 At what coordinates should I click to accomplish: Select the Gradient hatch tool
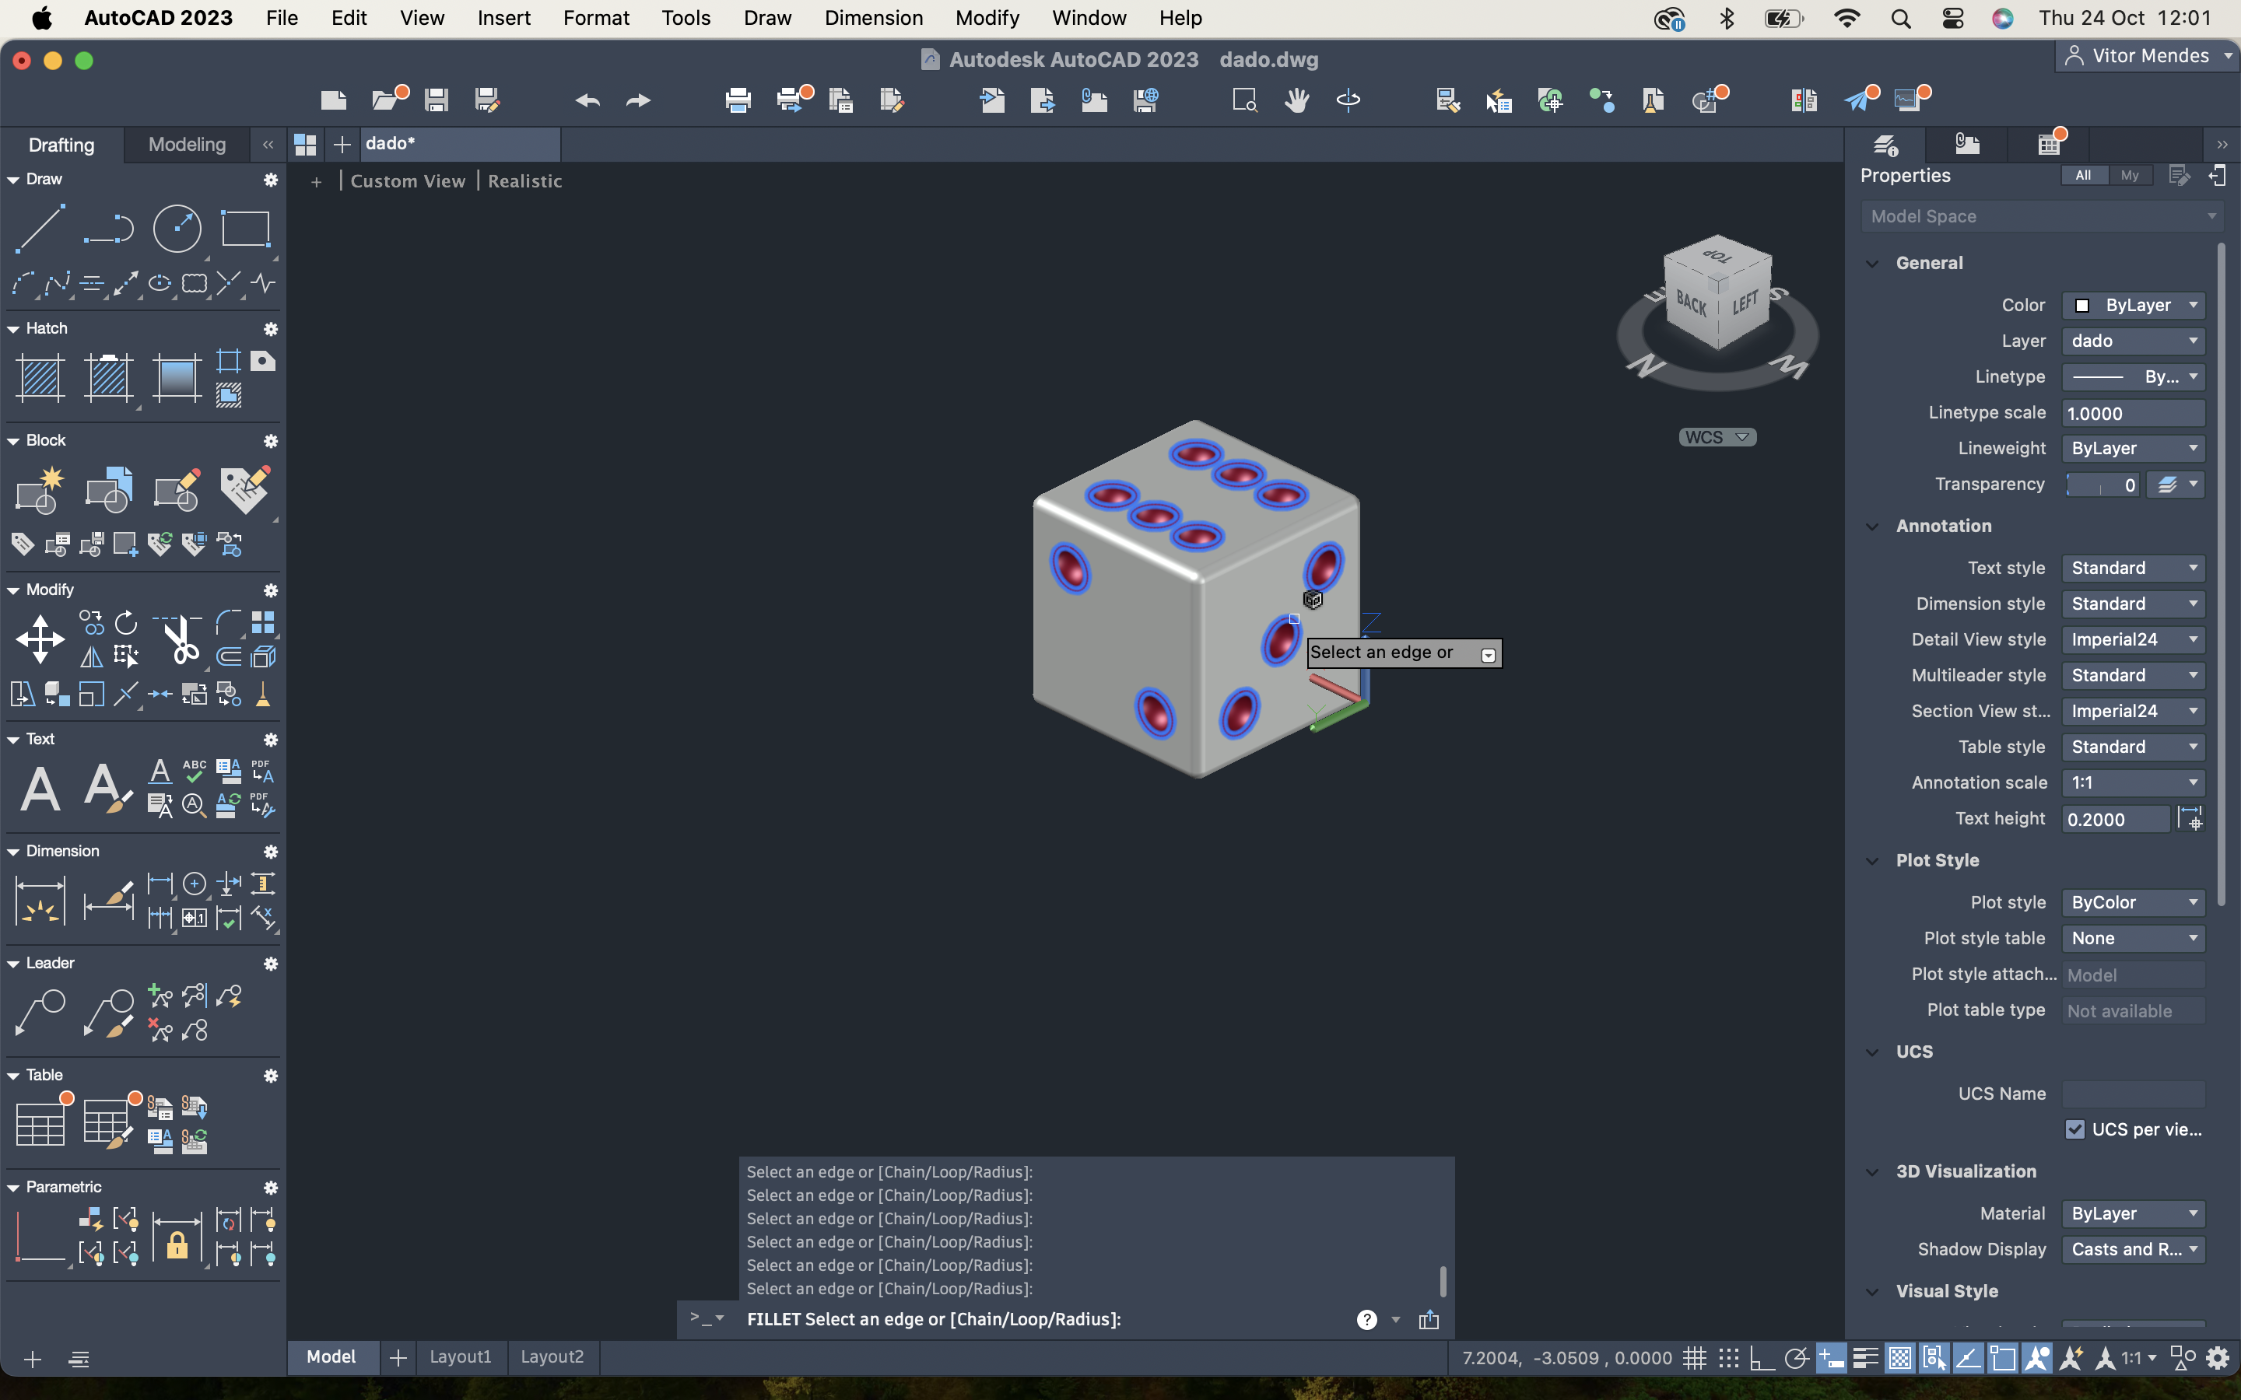click(177, 378)
